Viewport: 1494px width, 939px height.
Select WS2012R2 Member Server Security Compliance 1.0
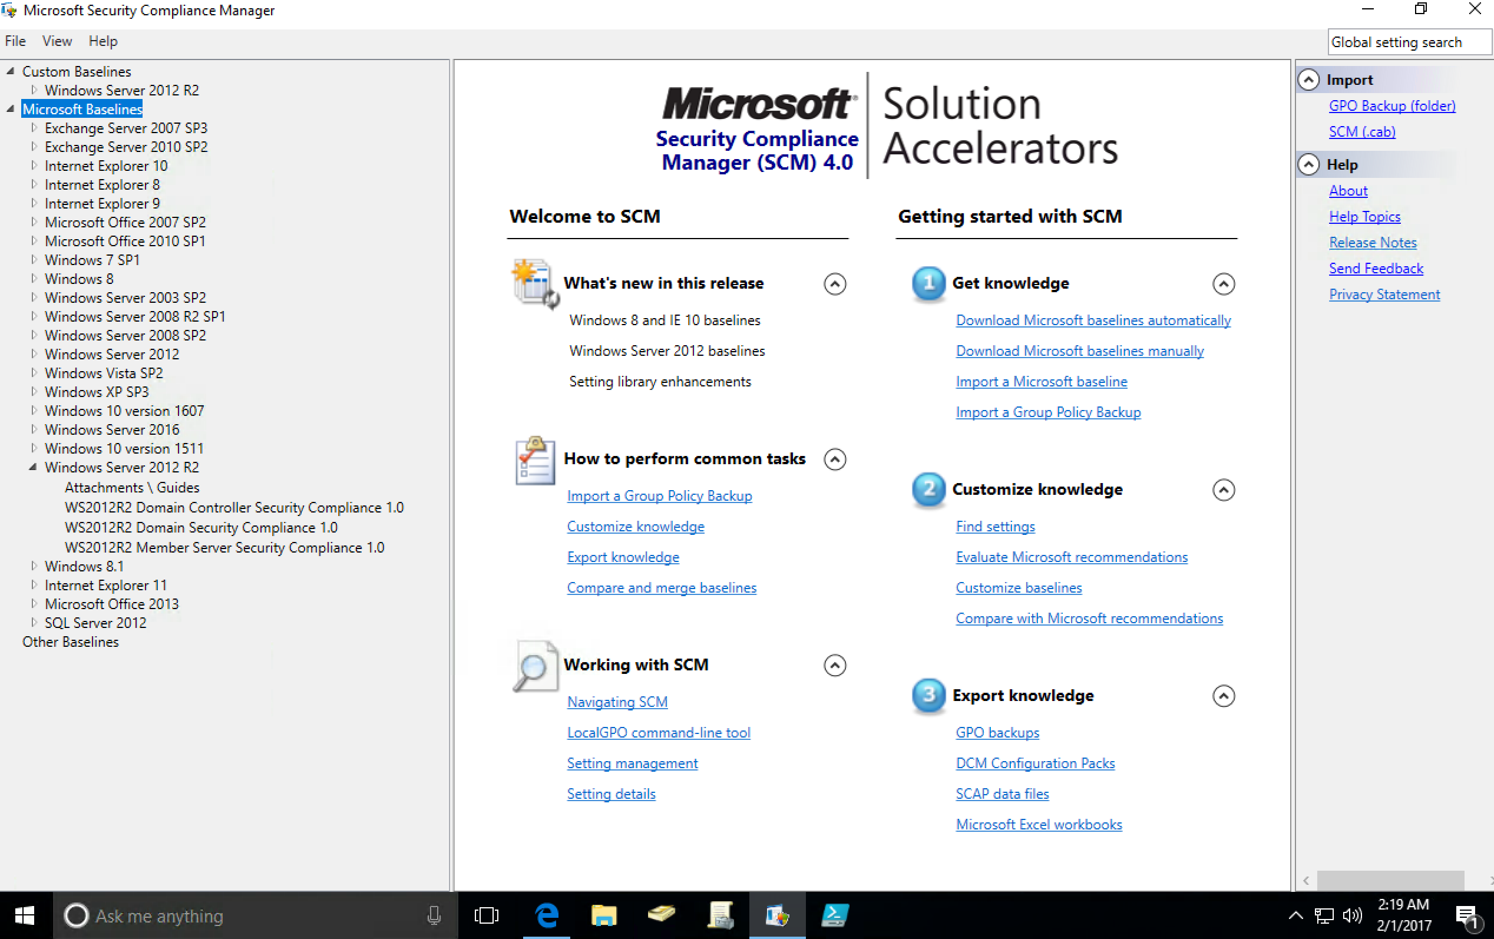(x=224, y=548)
